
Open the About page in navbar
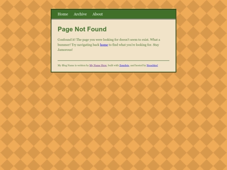98,14
